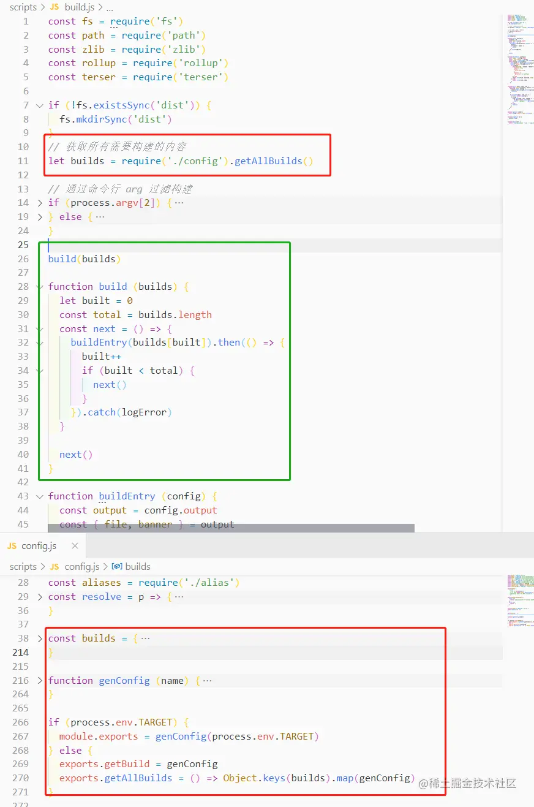Click the 'builds' symbol breadcrumb
The width and height of the screenshot is (534, 807).
coord(138,566)
